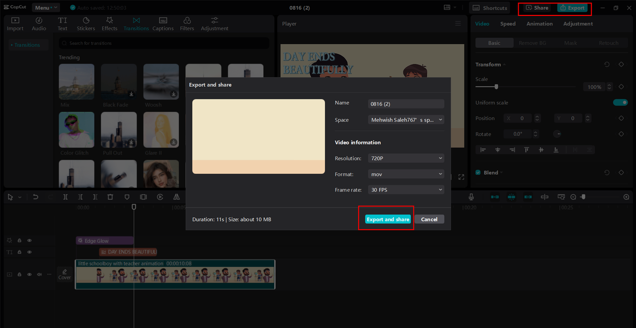
Task: Reset the Transform settings
Action: [607, 65]
